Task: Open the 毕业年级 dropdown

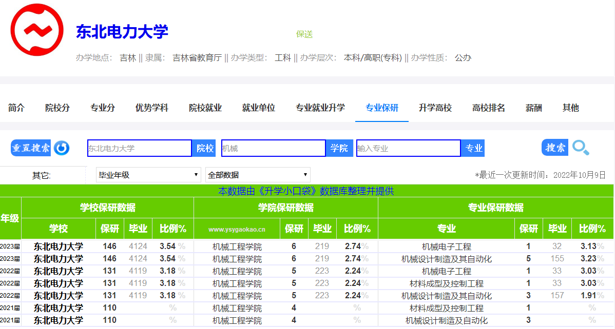Action: (x=148, y=175)
